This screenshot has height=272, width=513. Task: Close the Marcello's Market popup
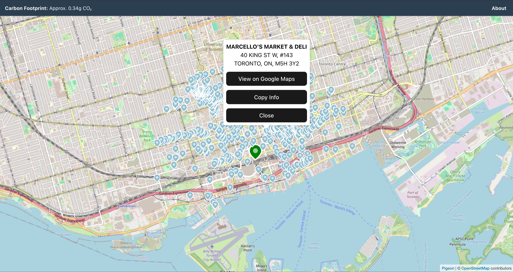tap(267, 116)
